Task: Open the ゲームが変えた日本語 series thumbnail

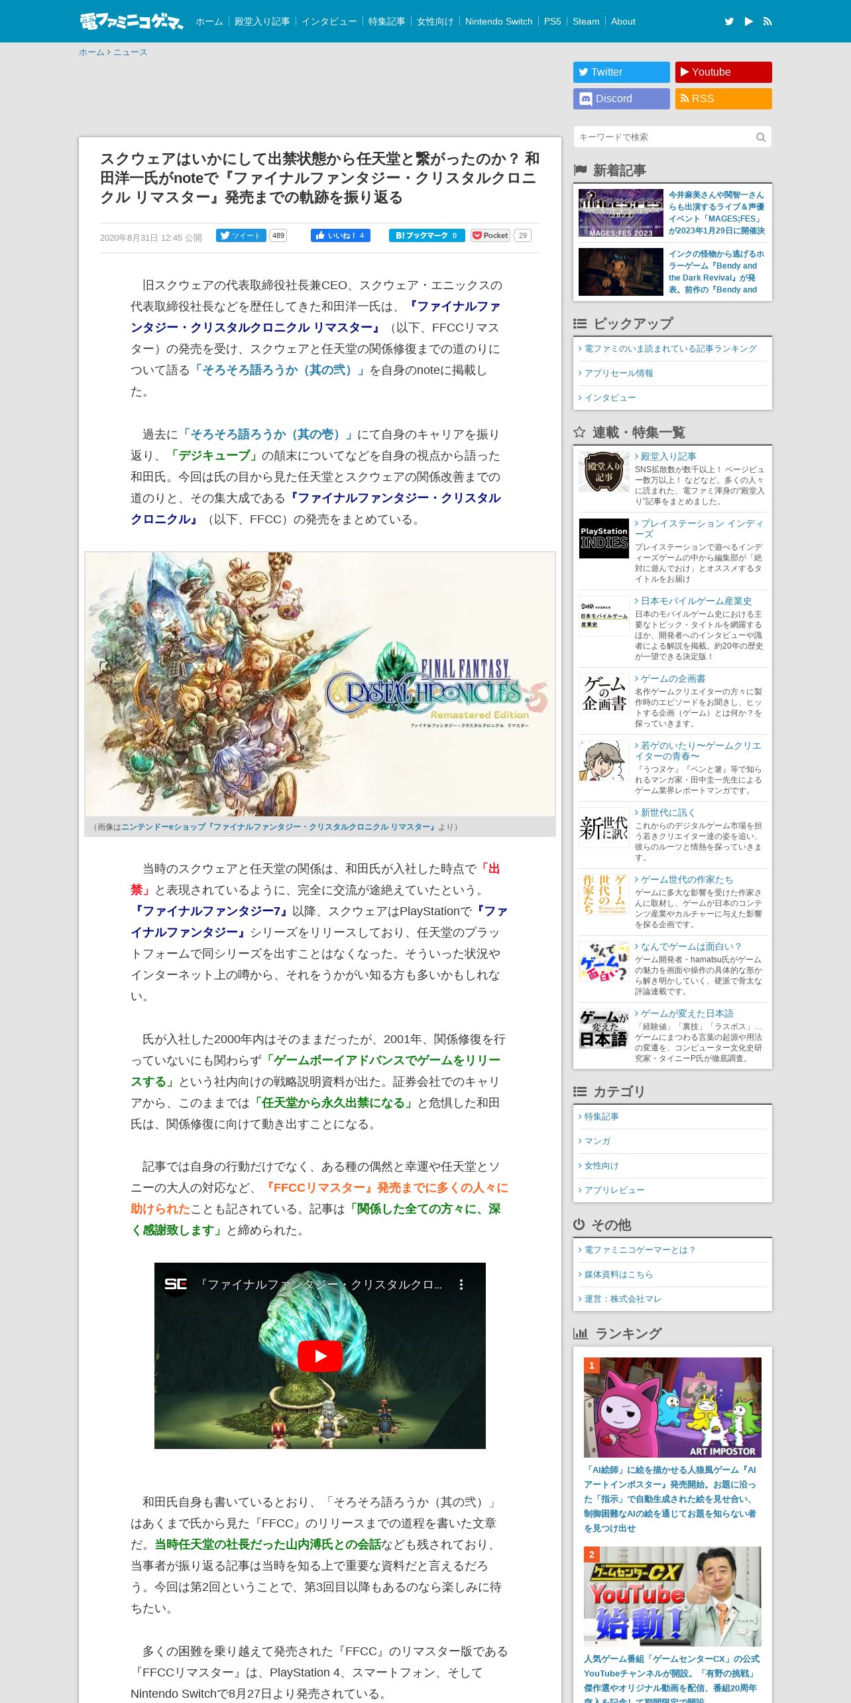Action: 604,1029
